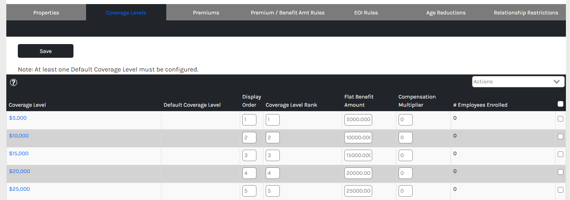This screenshot has height=200, width=570.
Task: Open the $20,000 coverage level link
Action: coord(20,171)
